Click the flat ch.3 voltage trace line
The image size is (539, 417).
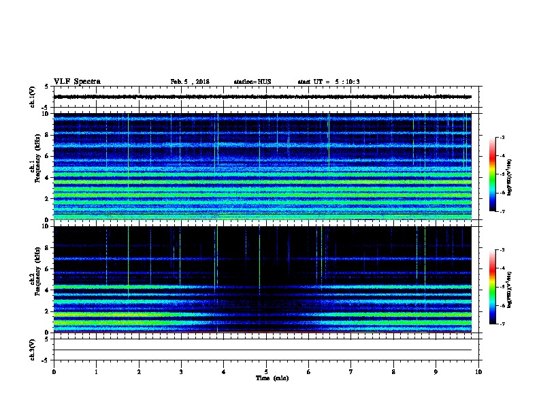coord(263,350)
